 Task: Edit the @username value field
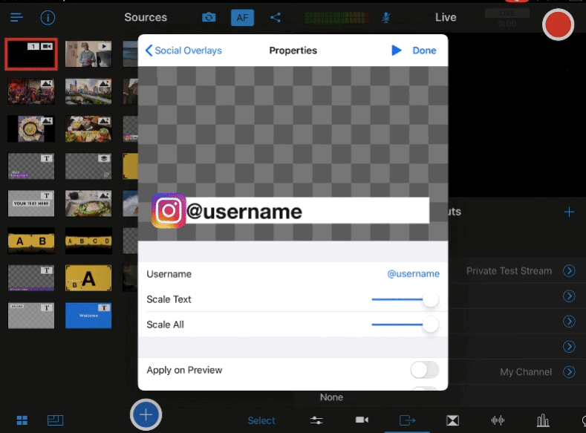tap(413, 274)
